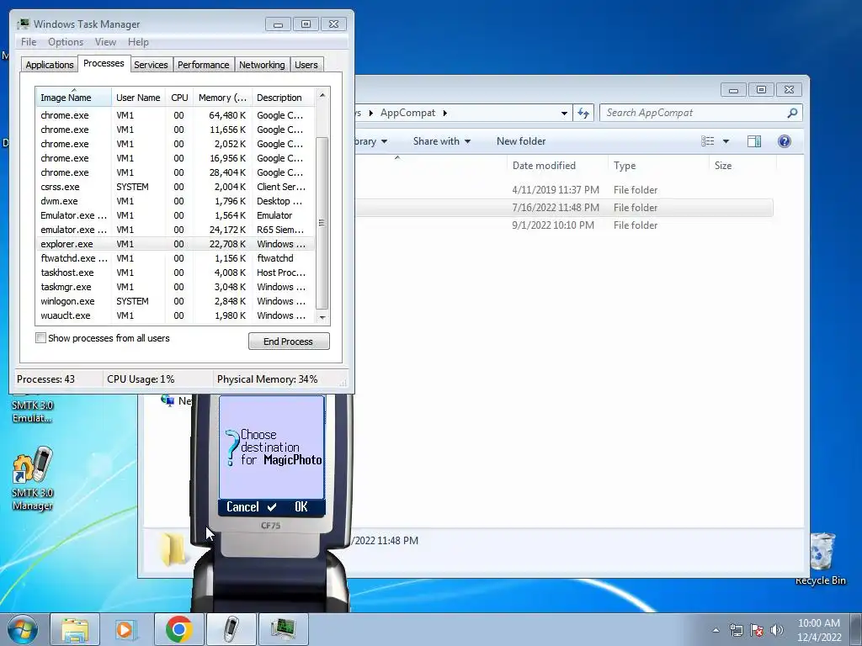Select the phone emulator taskbar icon
Image resolution: width=862 pixels, height=646 pixels.
(x=231, y=629)
